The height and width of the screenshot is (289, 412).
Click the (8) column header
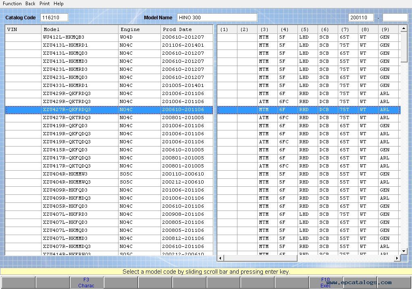click(x=368, y=29)
